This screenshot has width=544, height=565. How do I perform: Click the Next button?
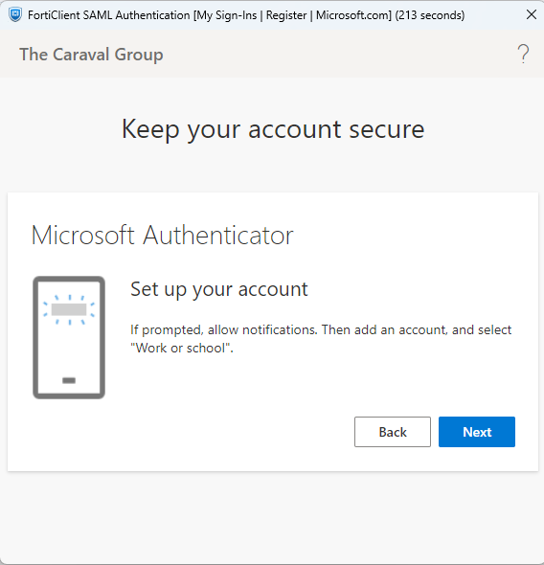(477, 432)
